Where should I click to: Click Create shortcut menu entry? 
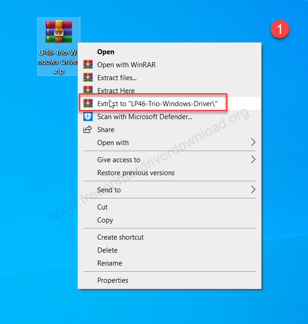(x=120, y=237)
